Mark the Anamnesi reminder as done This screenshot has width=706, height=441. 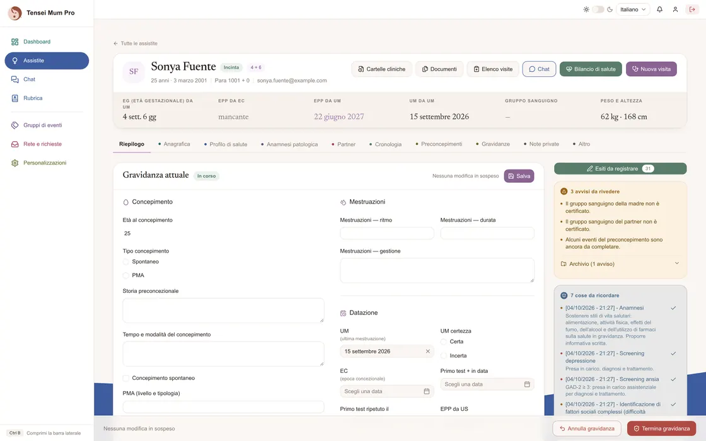(x=673, y=308)
